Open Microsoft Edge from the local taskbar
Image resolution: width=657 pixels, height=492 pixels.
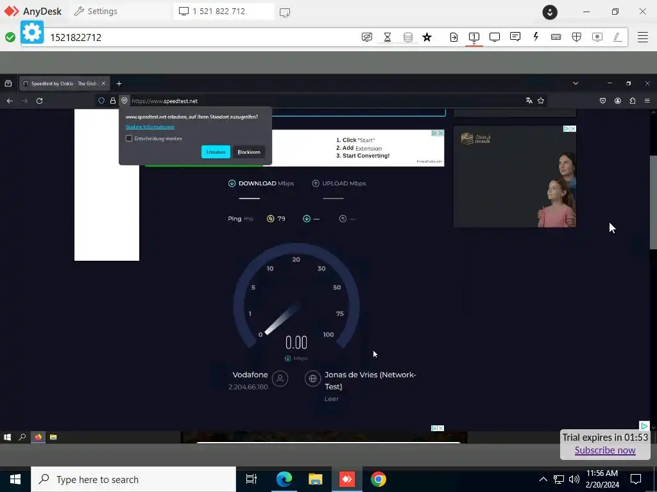(284, 479)
